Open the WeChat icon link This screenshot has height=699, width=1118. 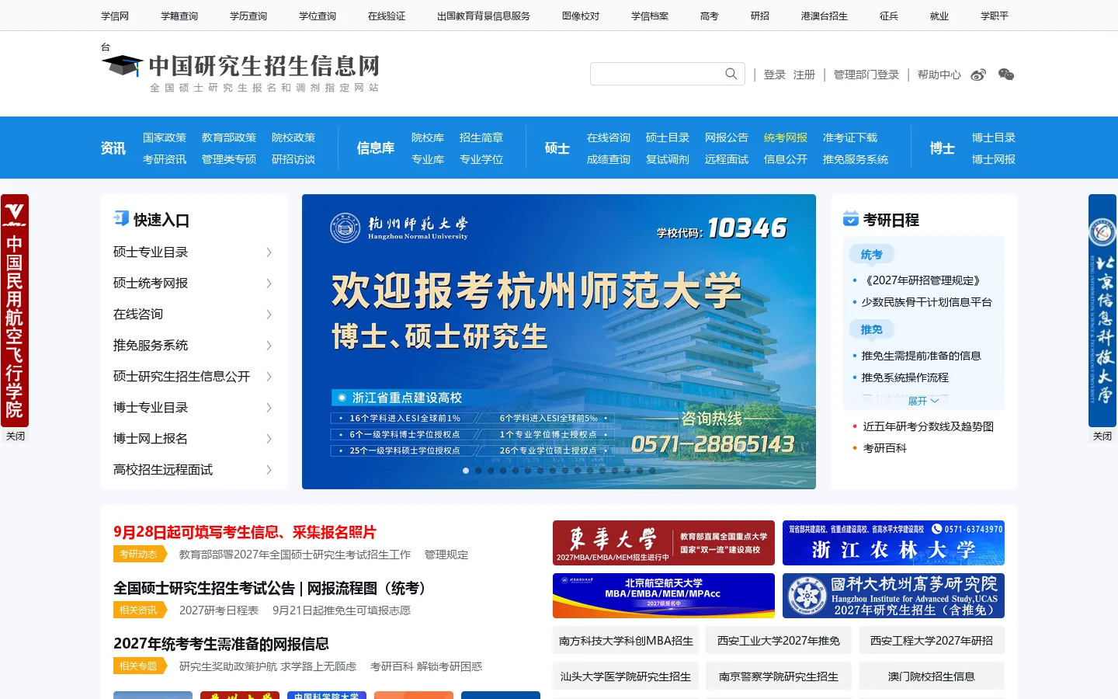pyautogui.click(x=1006, y=75)
